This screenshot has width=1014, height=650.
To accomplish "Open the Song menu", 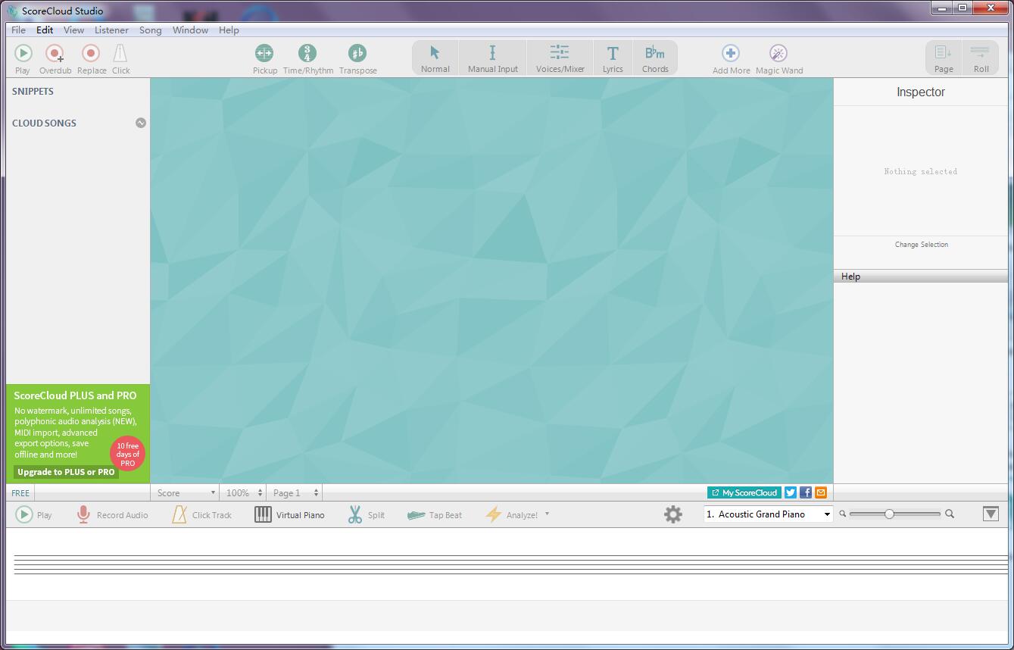I will coord(150,30).
